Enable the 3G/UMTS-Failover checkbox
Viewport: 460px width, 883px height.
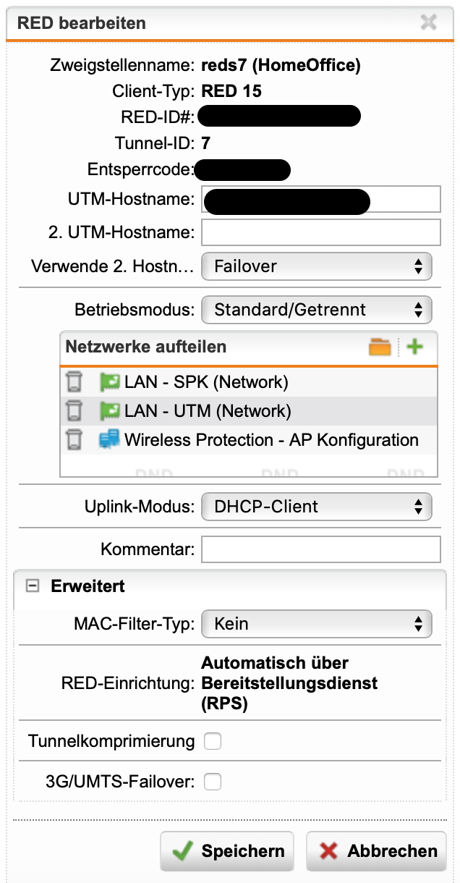[213, 782]
